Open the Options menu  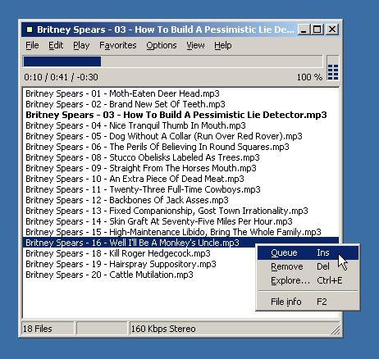coord(162,45)
